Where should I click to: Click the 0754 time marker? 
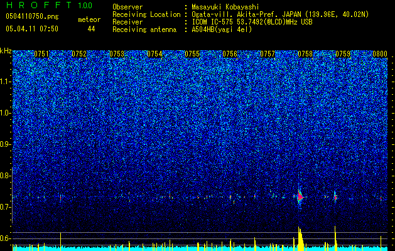pos(154,54)
